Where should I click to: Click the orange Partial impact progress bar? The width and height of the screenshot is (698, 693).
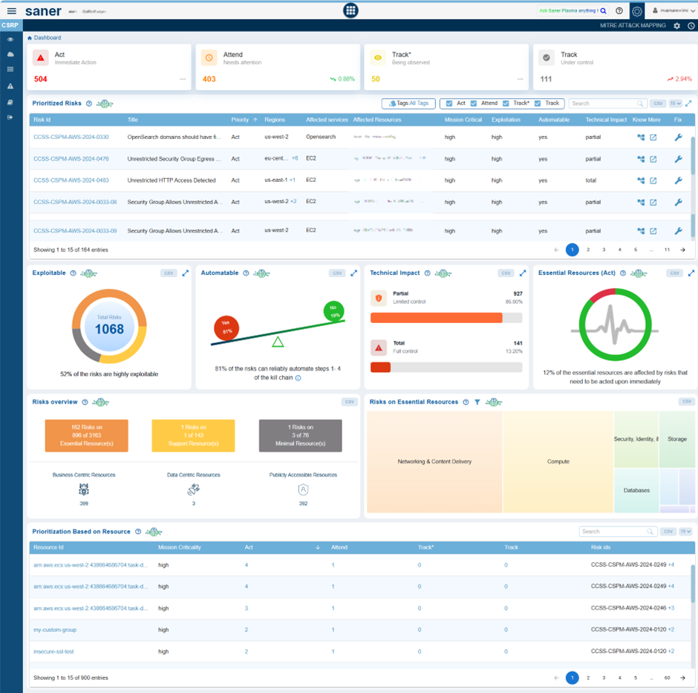pos(436,318)
